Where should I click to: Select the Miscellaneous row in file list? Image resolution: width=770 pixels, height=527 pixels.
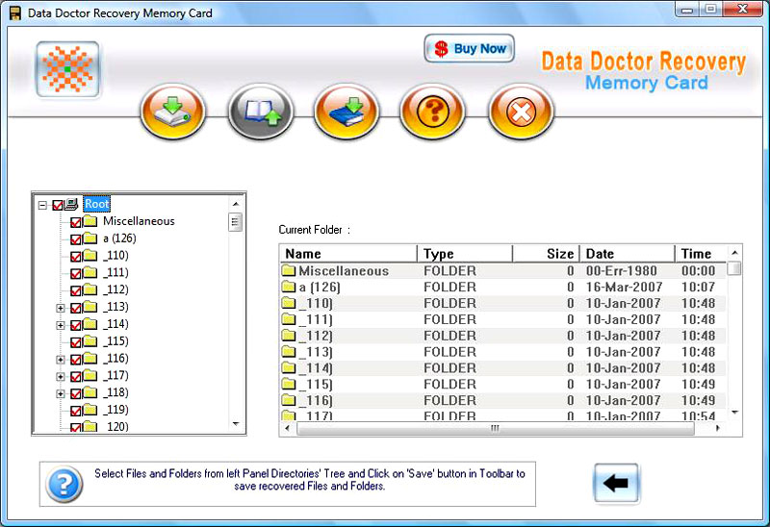click(502, 271)
